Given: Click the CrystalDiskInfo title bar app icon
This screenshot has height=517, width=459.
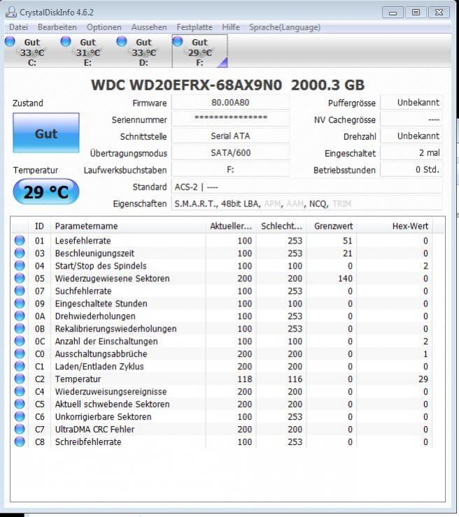Looking at the screenshot, I should click(x=11, y=12).
